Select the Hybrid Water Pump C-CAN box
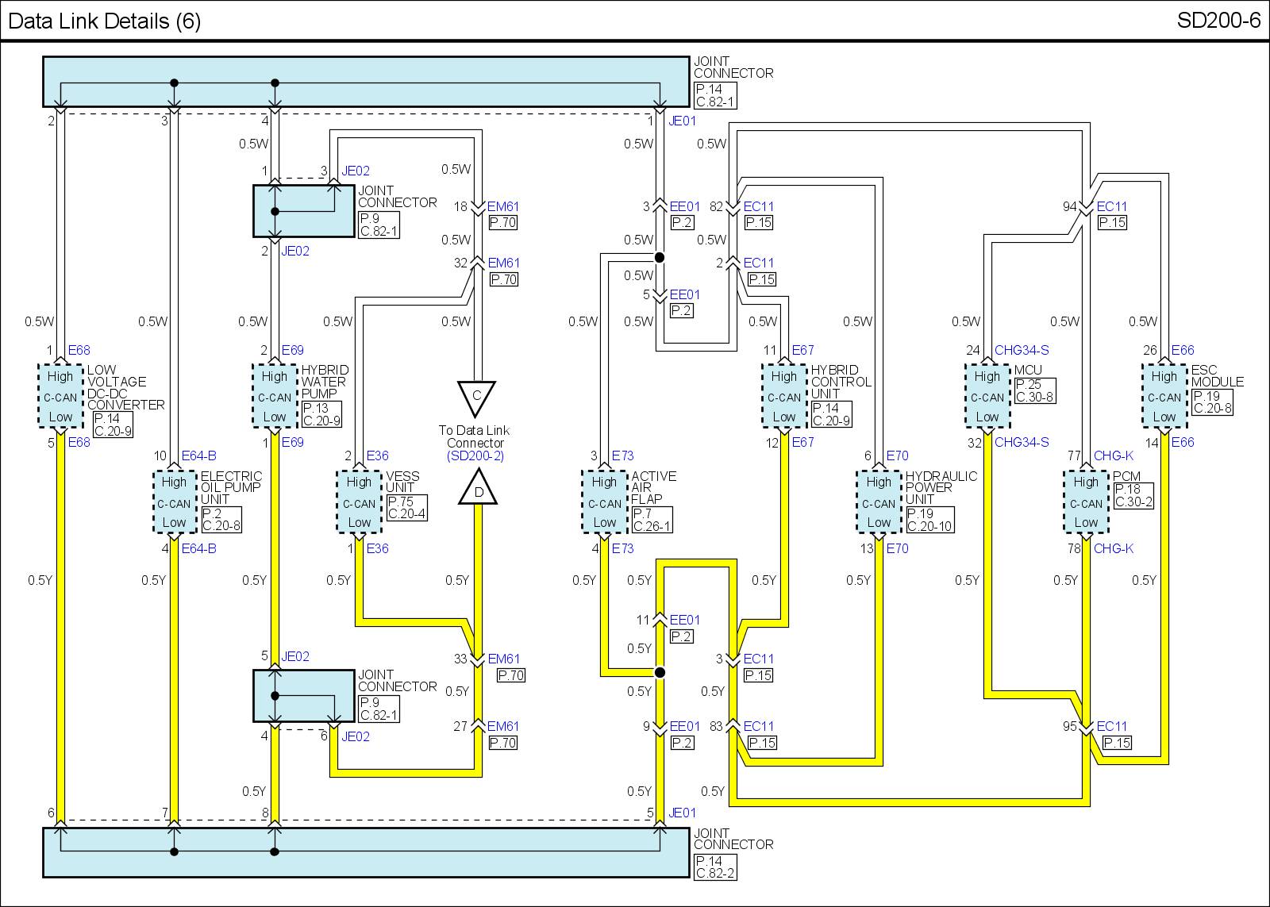This screenshot has height=907, width=1270. point(275,397)
